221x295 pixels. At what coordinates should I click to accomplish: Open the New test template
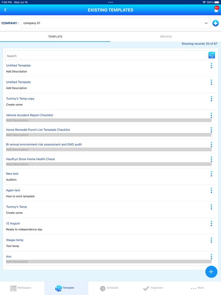(12, 174)
